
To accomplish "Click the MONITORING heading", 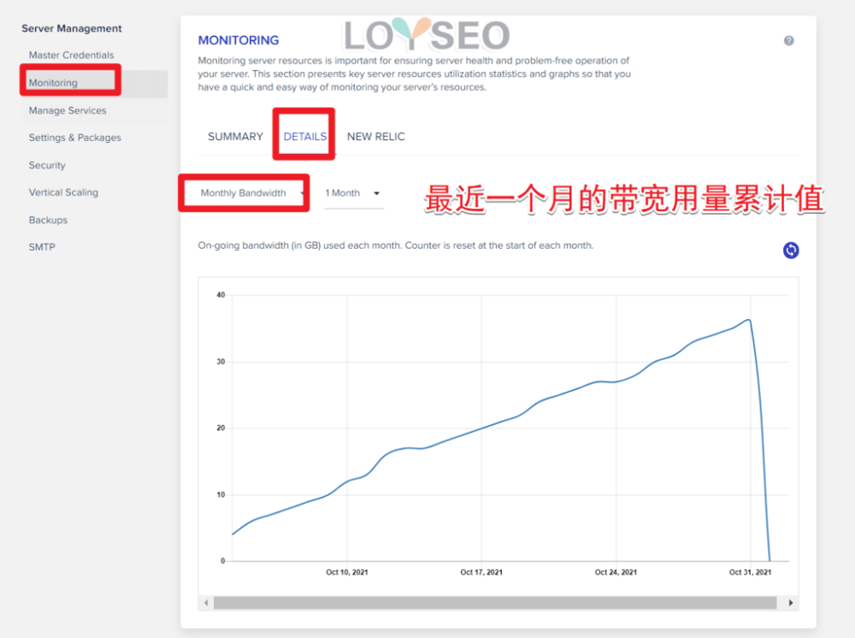I will (x=239, y=40).
